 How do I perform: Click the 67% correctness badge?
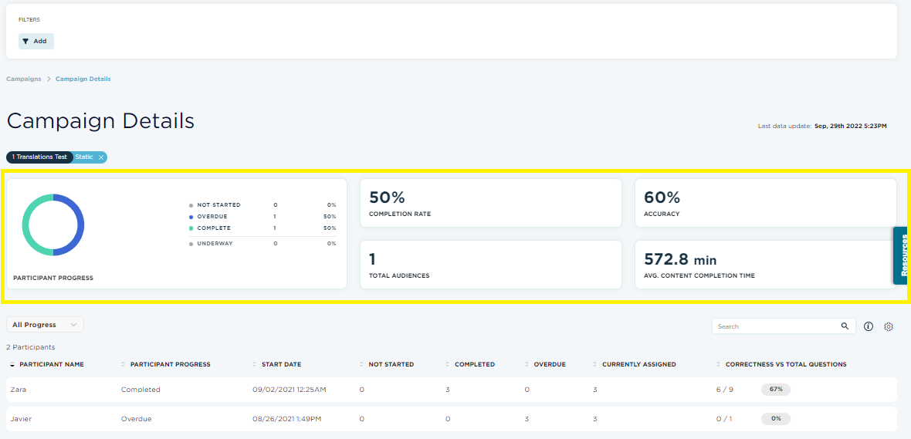point(776,390)
